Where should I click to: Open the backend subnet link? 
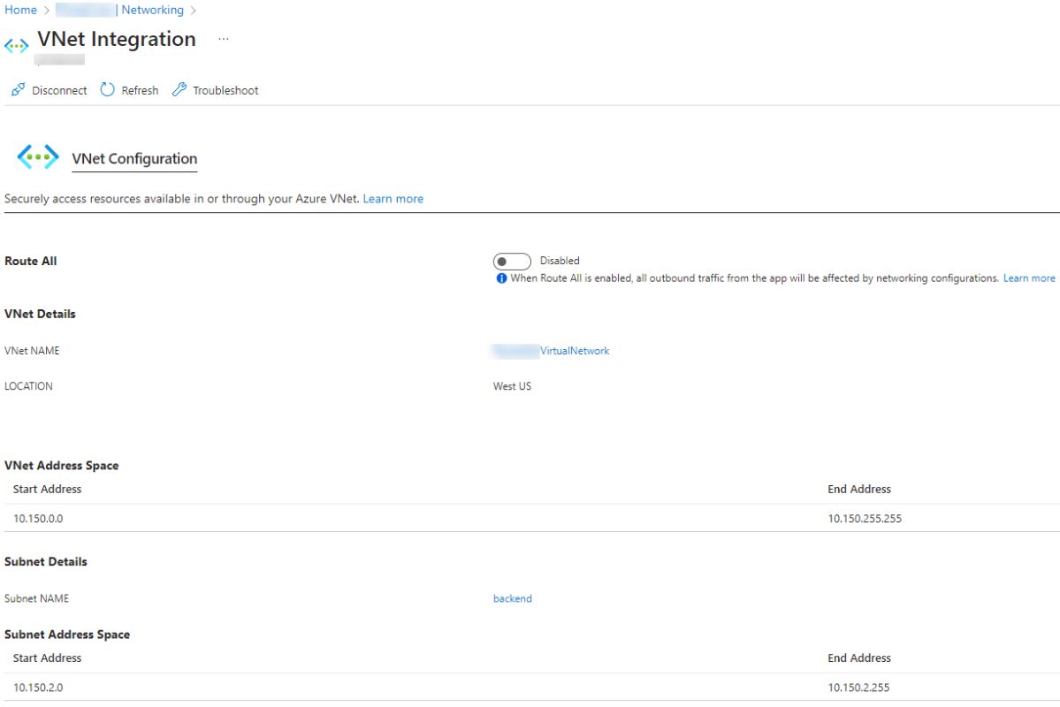click(x=513, y=599)
